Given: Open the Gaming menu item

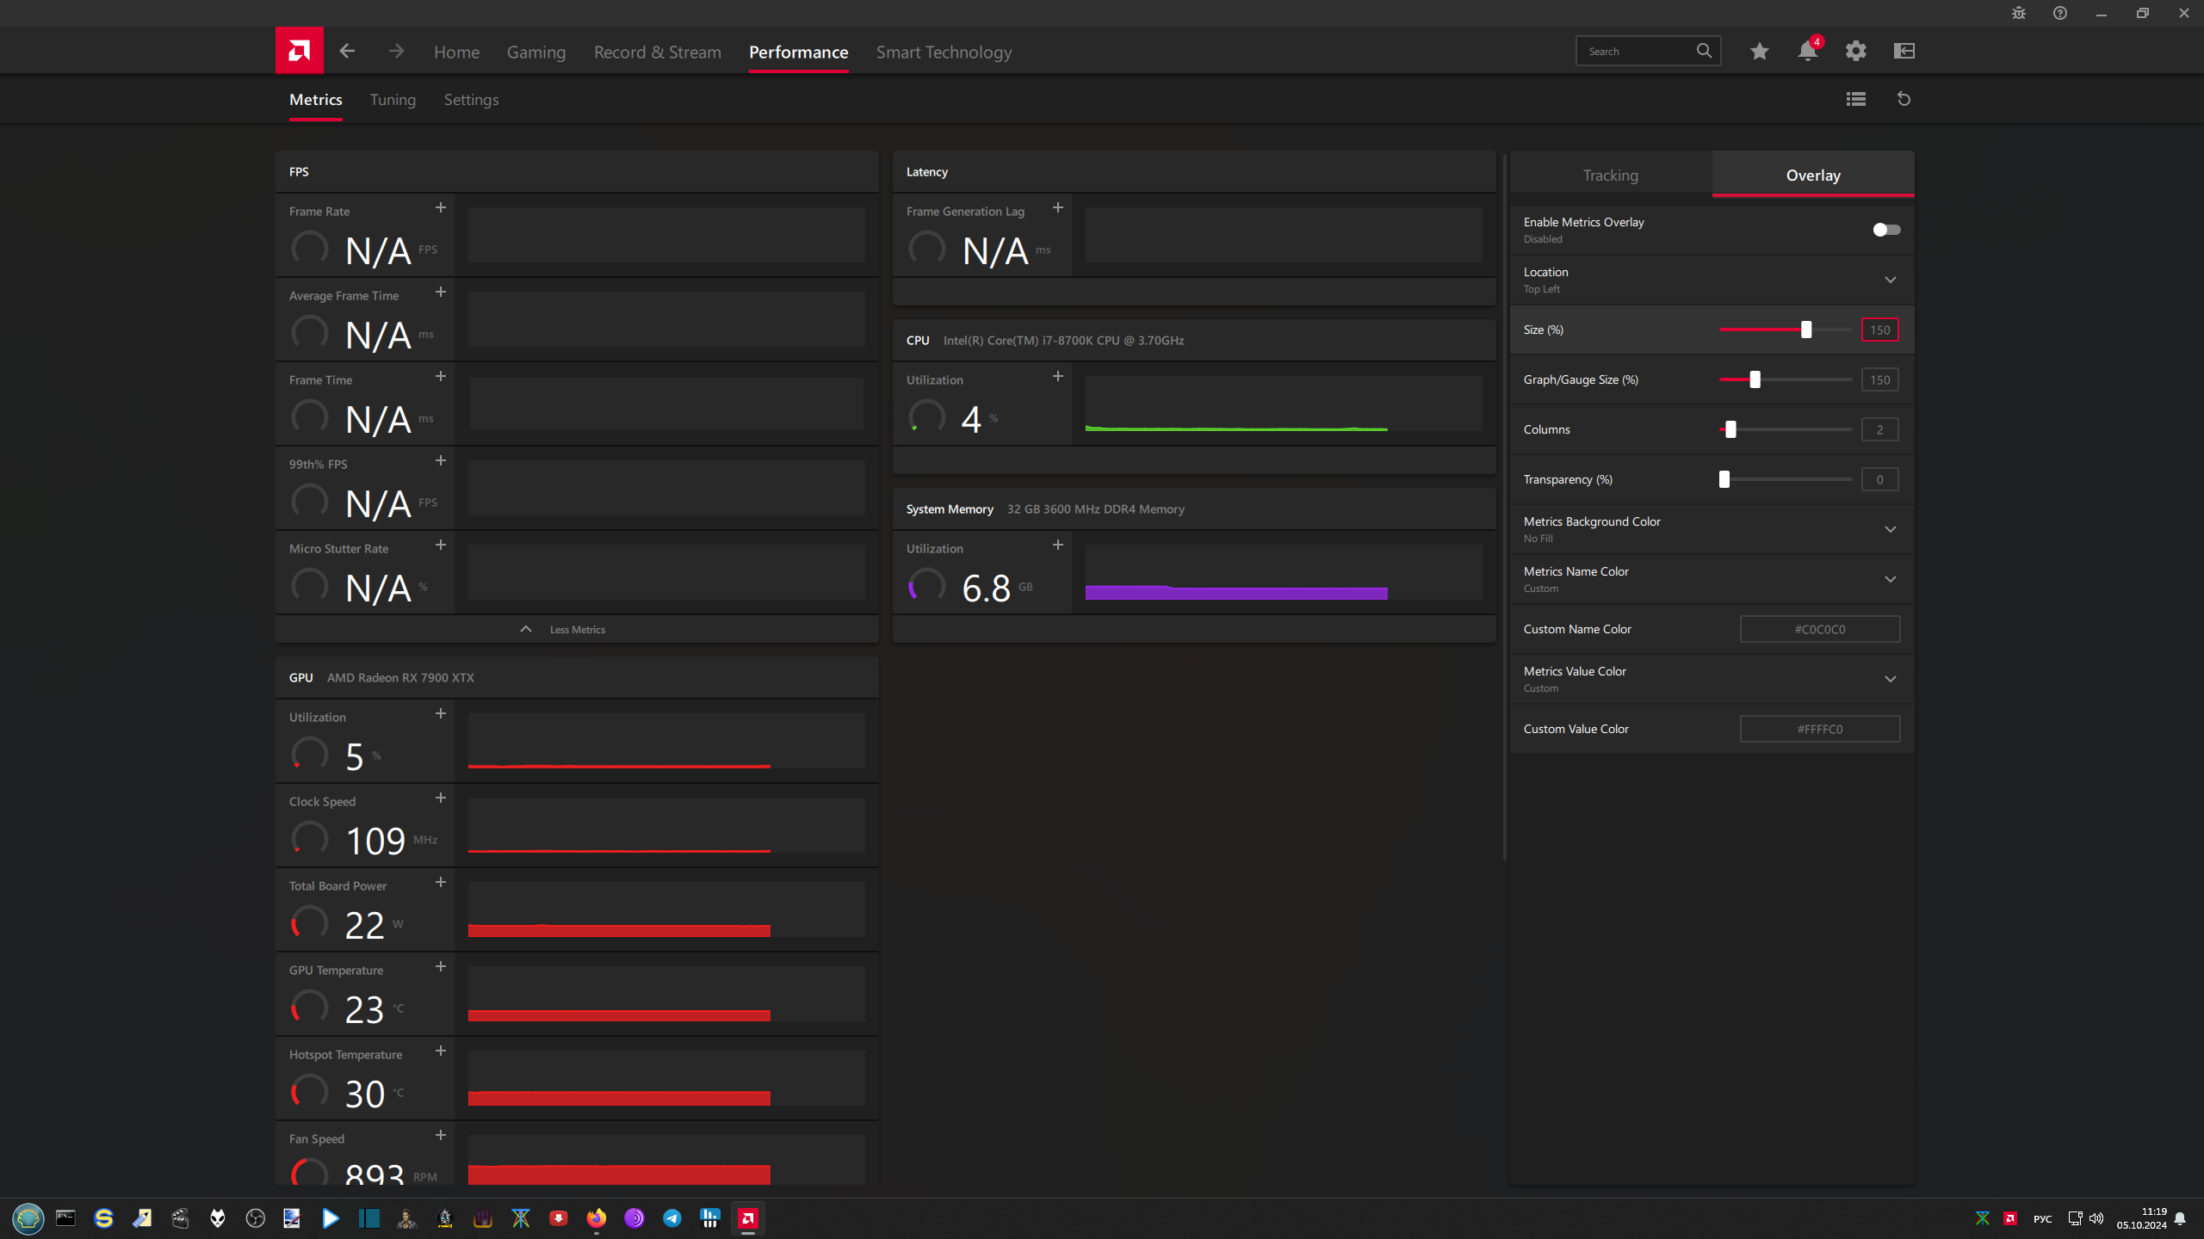Looking at the screenshot, I should tap(536, 52).
